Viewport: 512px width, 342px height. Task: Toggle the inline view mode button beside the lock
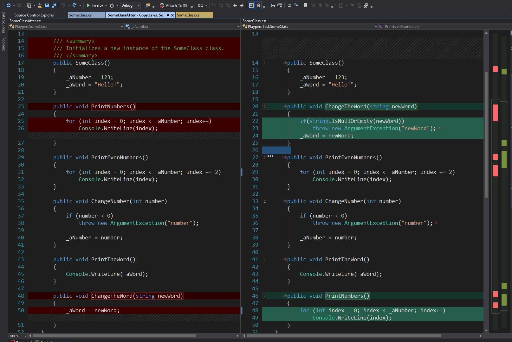(251, 5)
